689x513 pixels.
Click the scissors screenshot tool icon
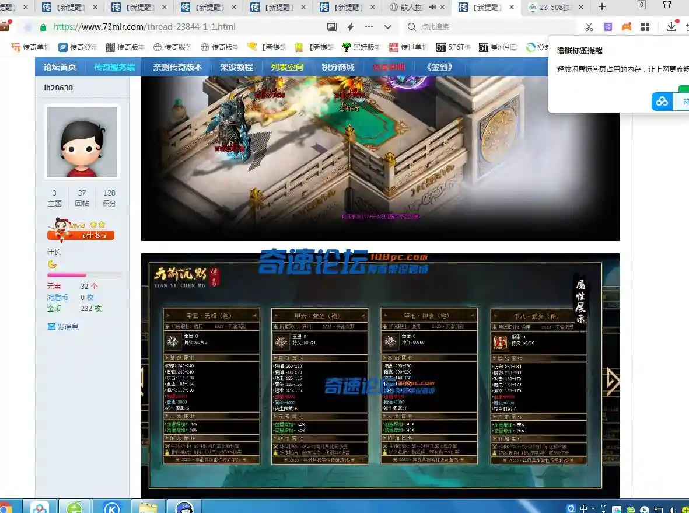pos(589,27)
